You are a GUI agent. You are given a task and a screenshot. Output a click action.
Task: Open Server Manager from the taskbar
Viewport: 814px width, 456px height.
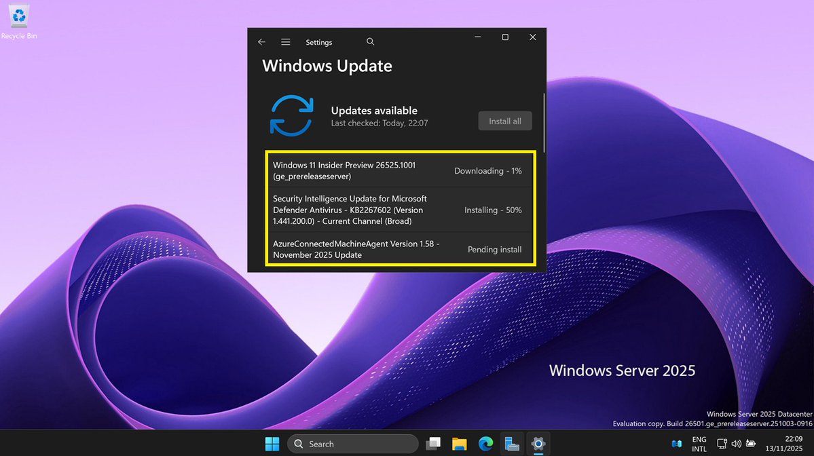click(x=511, y=443)
